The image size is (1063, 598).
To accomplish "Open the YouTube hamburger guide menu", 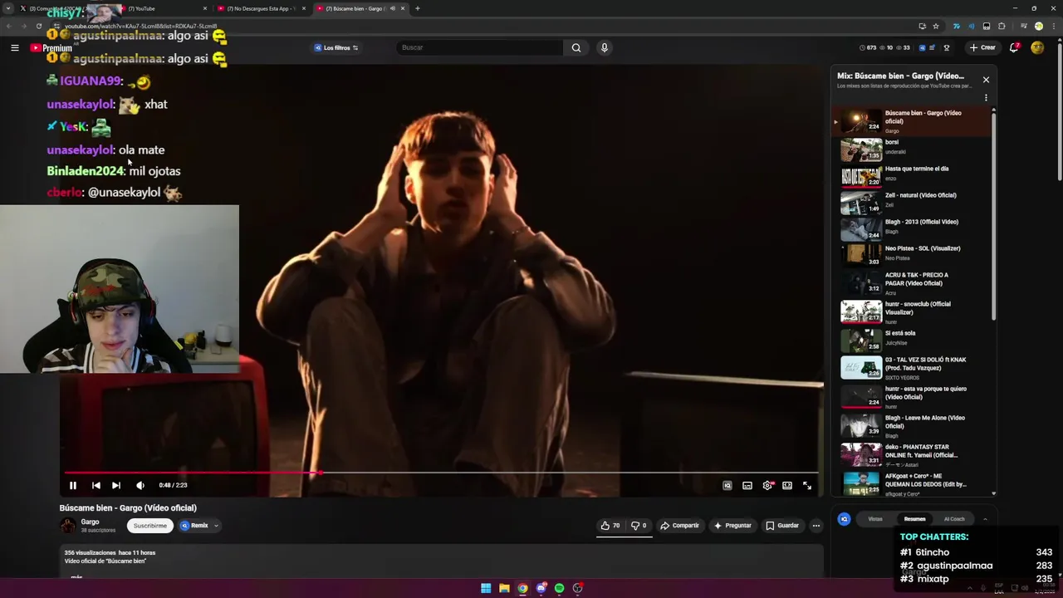I will tap(14, 47).
